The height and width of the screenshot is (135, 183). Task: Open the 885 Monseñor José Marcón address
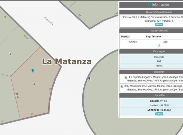pyautogui.click(x=154, y=88)
